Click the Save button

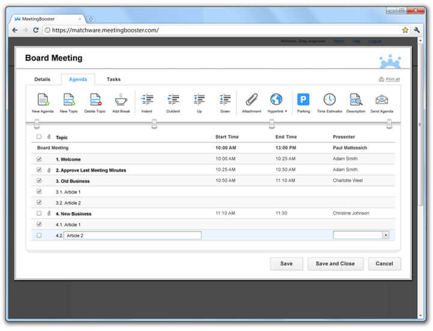coord(286,264)
